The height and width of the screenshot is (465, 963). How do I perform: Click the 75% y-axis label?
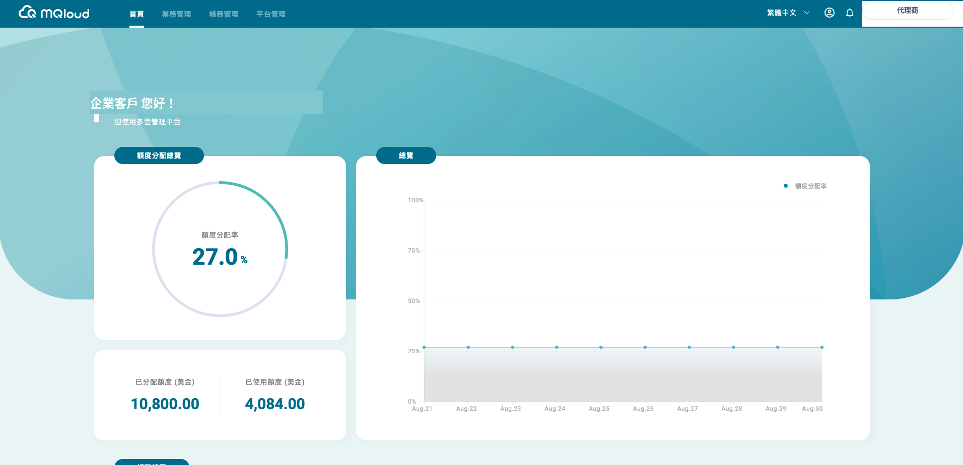coord(414,251)
